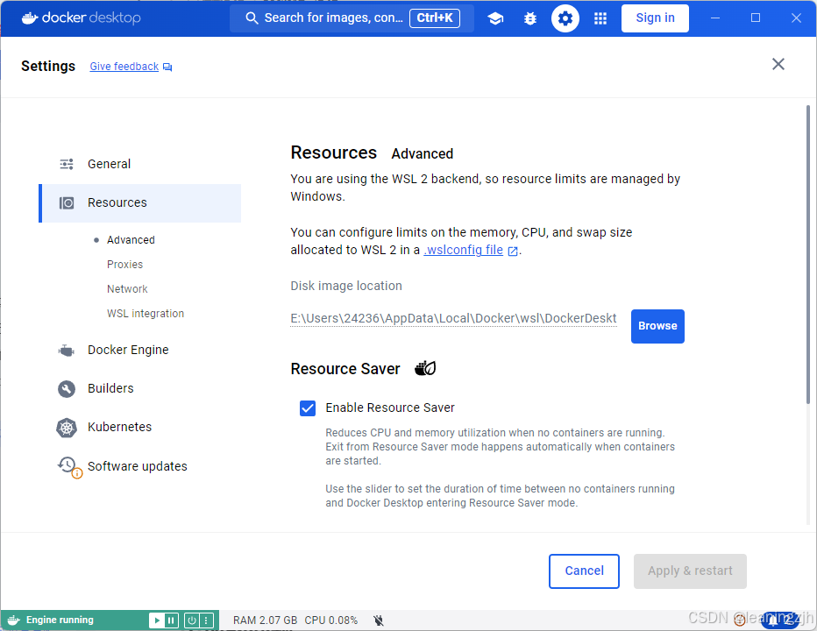Image resolution: width=817 pixels, height=631 pixels.
Task: Click the Sign in button
Action: click(655, 18)
